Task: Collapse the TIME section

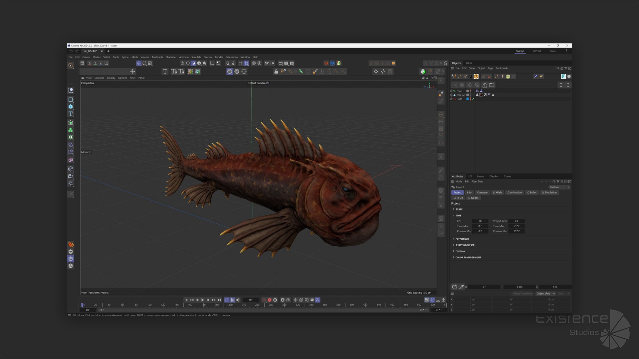Action: click(458, 216)
